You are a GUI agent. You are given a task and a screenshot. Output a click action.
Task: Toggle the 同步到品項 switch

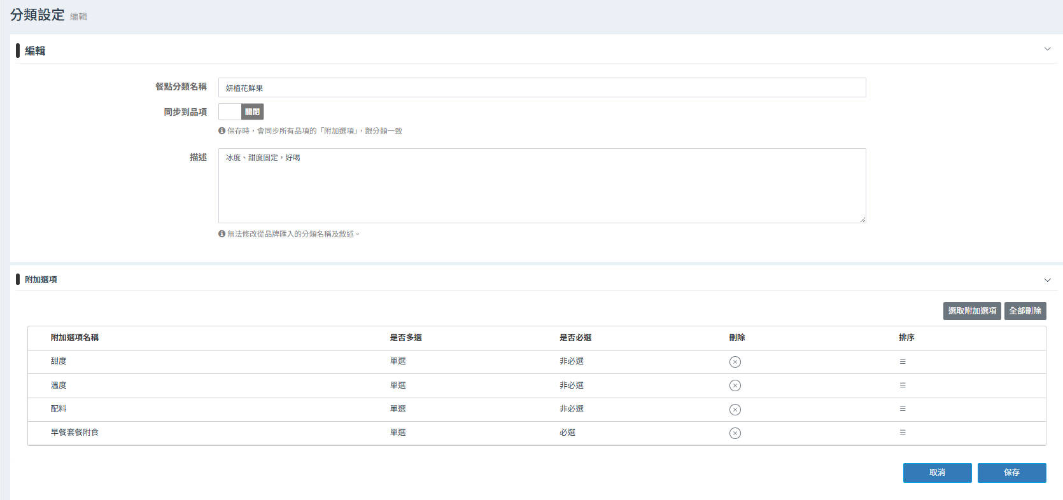point(241,112)
